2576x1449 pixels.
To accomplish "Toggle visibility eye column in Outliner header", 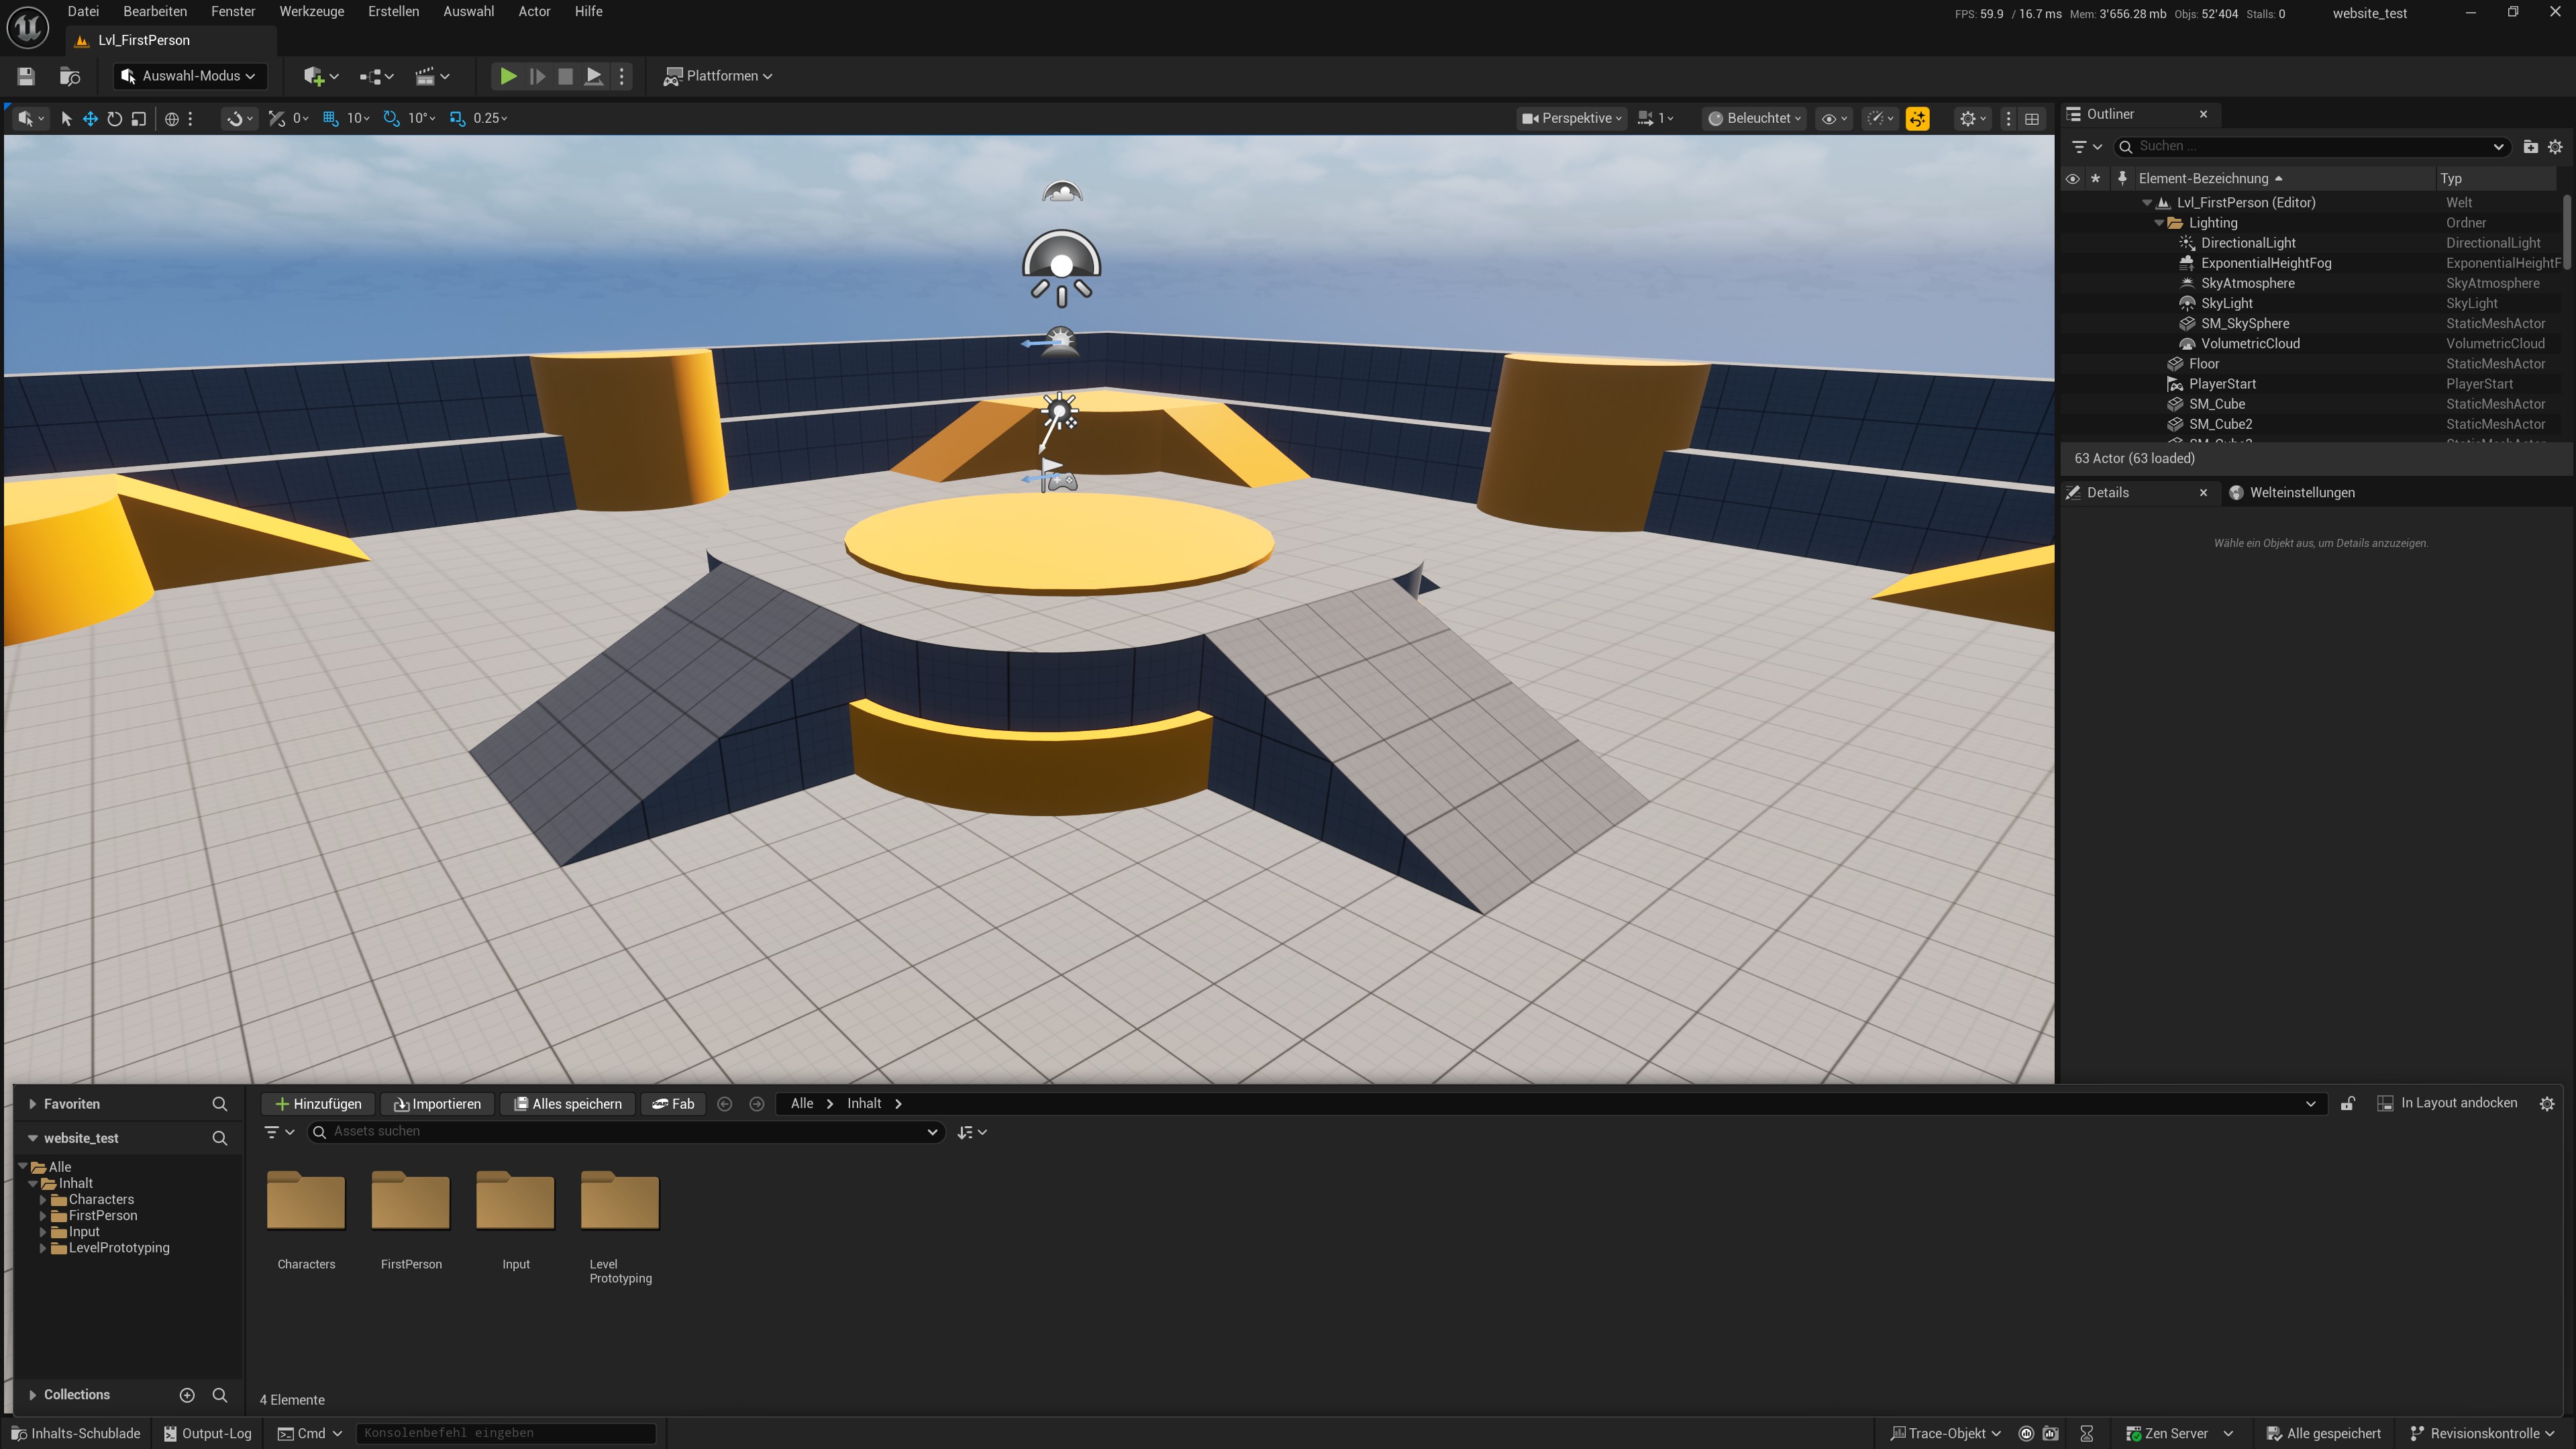I will (x=2072, y=178).
